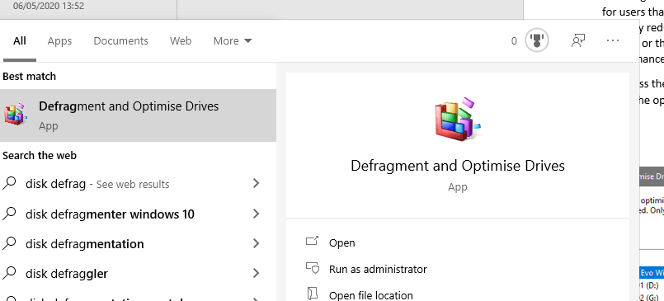Open the feedback person icon
The width and height of the screenshot is (664, 301).
pos(578,40)
